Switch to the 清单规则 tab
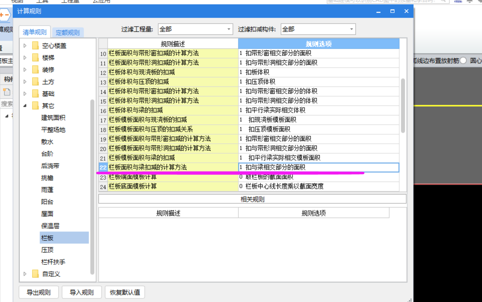 35,32
